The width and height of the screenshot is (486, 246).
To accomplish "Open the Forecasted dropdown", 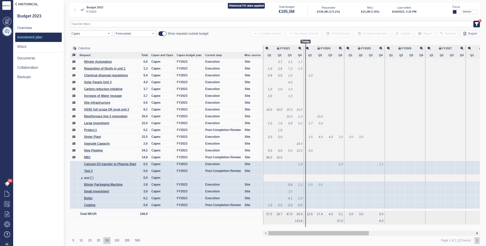I will [x=135, y=34].
